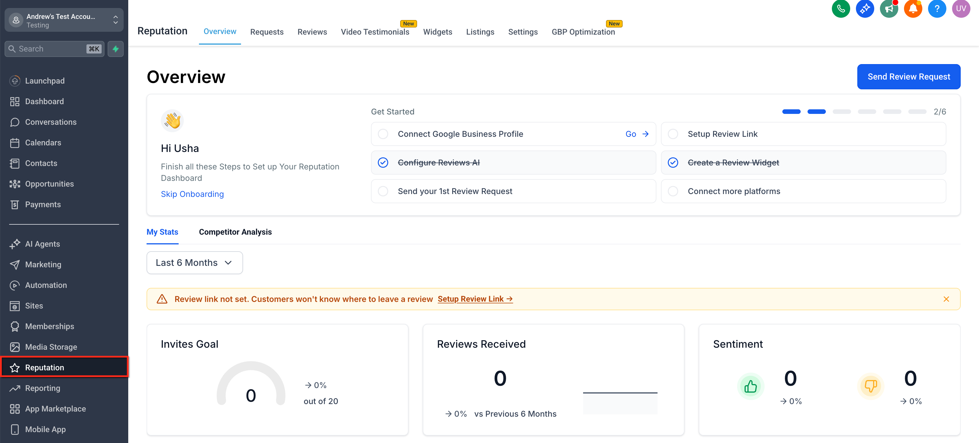Image resolution: width=979 pixels, height=443 pixels.
Task: Click the thumbs up sentiment icon
Action: click(x=750, y=387)
